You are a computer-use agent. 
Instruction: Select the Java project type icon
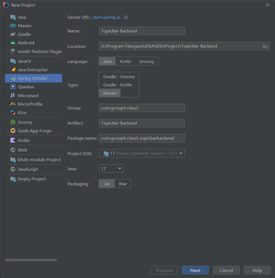point(13,17)
